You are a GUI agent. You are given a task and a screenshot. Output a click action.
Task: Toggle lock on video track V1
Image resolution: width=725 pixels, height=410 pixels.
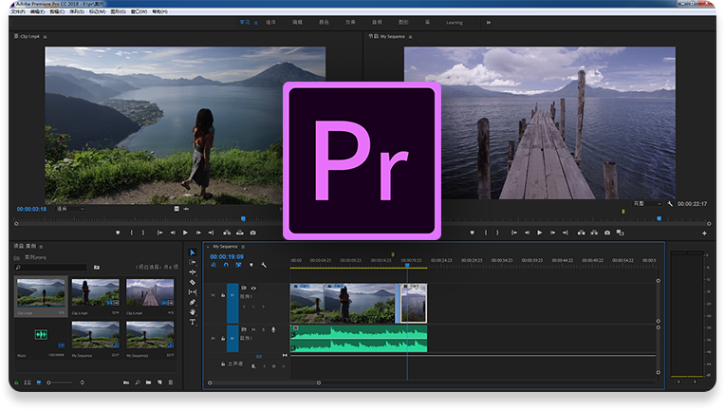[223, 295]
